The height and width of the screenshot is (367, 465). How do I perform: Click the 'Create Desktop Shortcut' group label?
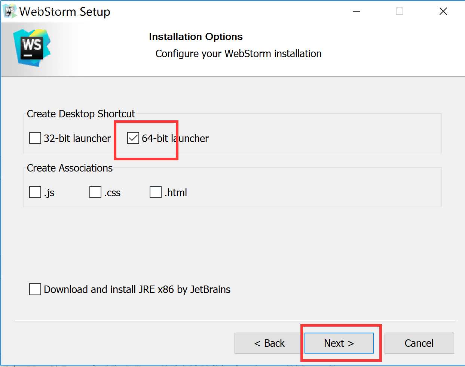[x=81, y=114]
